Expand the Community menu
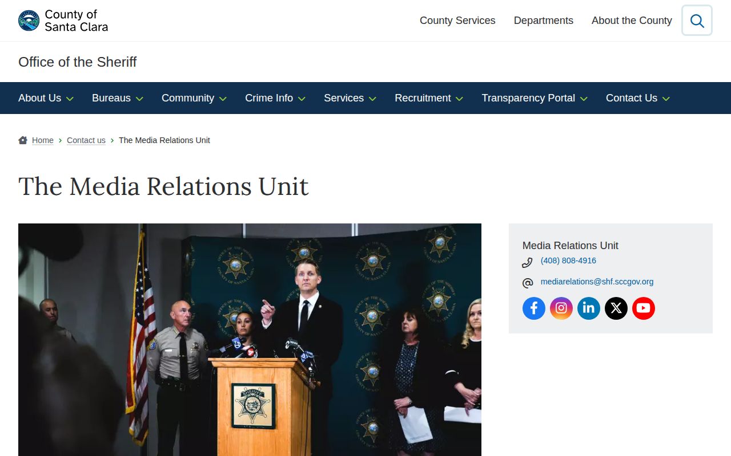Image resolution: width=731 pixels, height=456 pixels. [194, 98]
